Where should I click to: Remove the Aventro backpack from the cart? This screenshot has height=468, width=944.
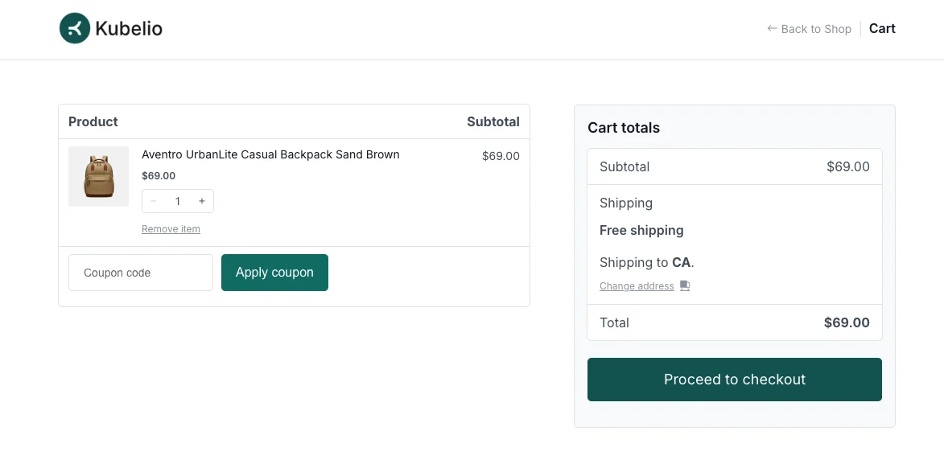[x=171, y=228]
